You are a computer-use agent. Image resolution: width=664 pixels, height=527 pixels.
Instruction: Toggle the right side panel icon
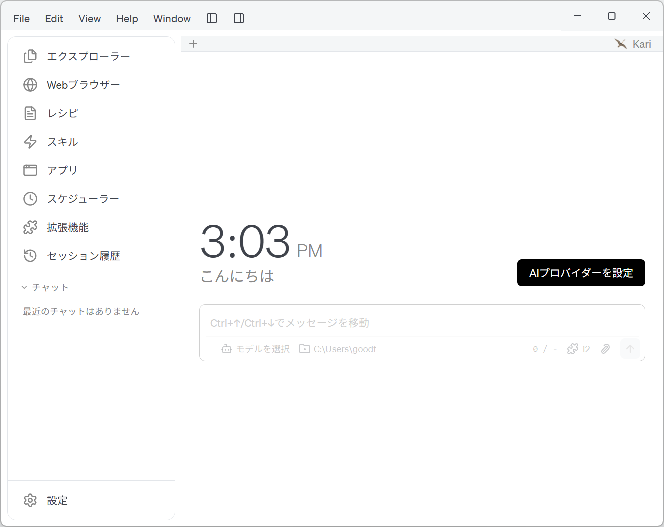239,18
